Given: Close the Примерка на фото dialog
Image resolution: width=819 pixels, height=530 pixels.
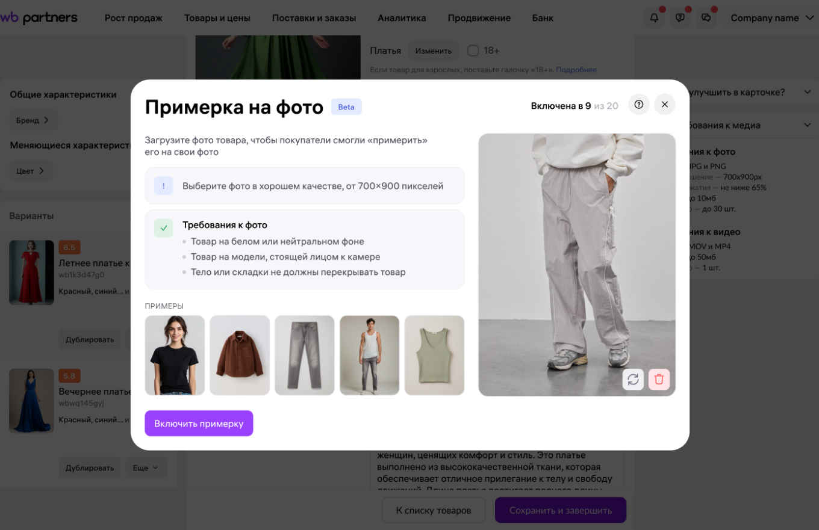Looking at the screenshot, I should pyautogui.click(x=665, y=104).
